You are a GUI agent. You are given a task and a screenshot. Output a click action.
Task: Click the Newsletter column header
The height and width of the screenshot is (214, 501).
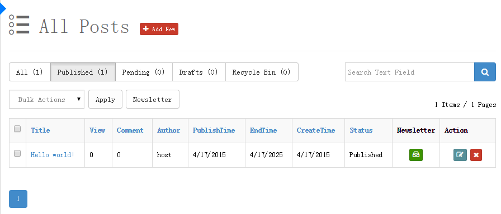tap(415, 130)
